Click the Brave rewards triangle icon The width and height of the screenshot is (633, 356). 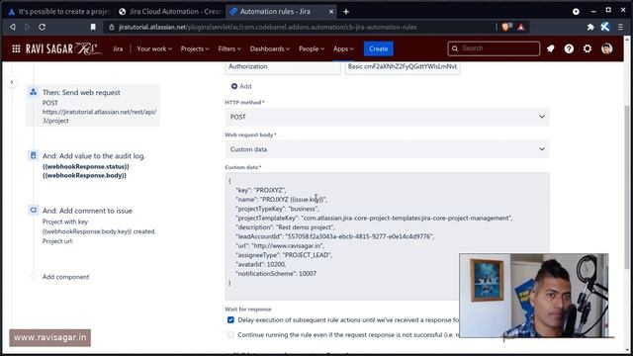(521, 27)
